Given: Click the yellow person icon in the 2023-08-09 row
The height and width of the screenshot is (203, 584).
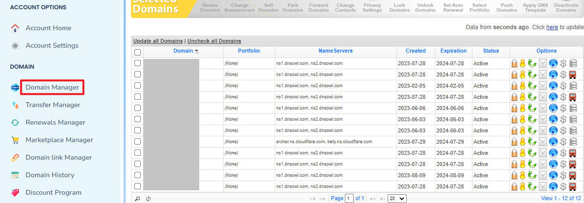Looking at the screenshot, I should 523,175.
